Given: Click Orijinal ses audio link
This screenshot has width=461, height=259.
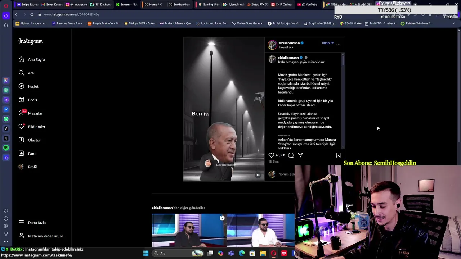Looking at the screenshot, I should click(286, 47).
